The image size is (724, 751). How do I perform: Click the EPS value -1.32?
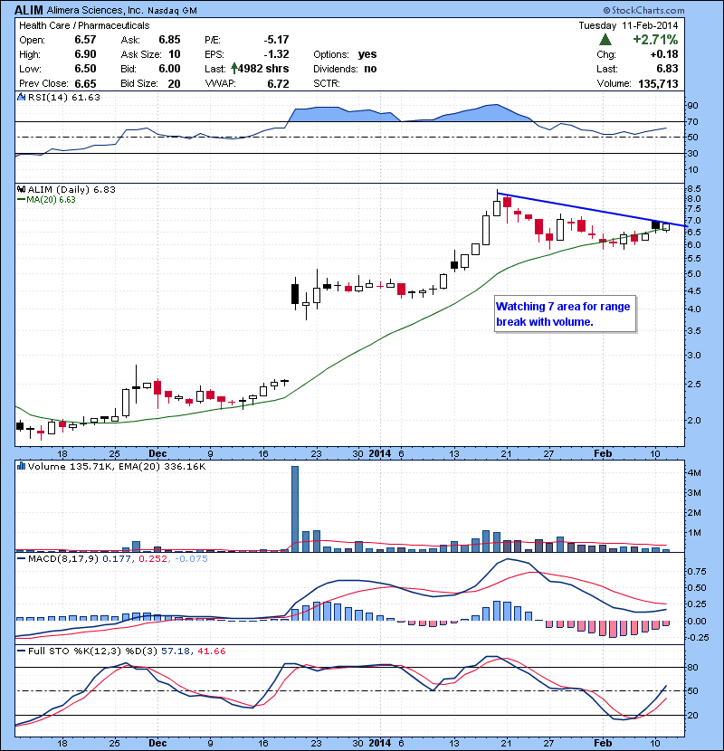[x=276, y=54]
